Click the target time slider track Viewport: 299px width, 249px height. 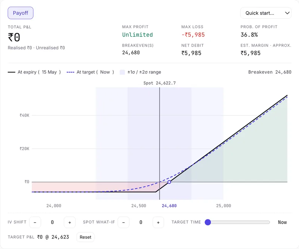(237, 222)
